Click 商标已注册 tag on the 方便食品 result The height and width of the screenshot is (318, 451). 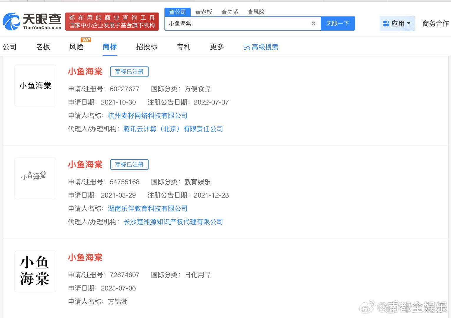[129, 72]
